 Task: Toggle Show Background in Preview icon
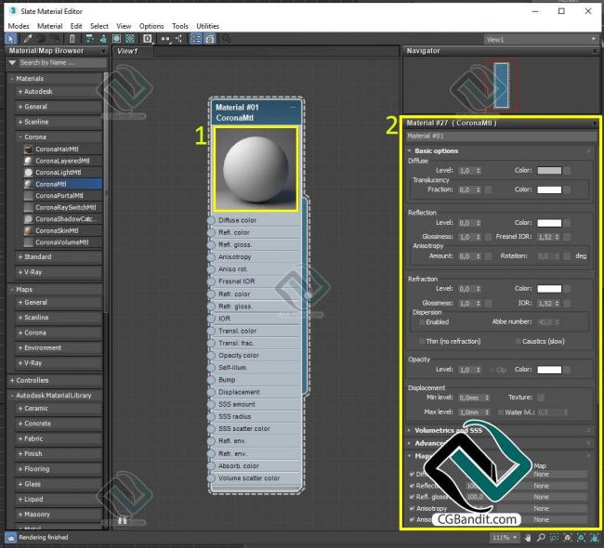130,38
